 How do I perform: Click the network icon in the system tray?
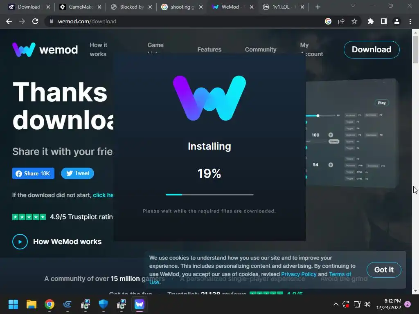357,304
